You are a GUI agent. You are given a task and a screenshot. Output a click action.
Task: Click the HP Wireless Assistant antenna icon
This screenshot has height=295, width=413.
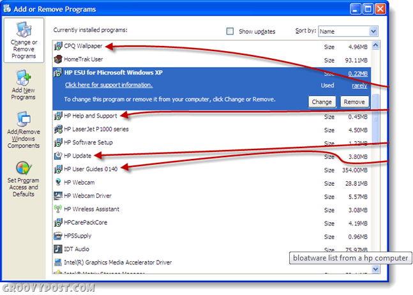[x=58, y=209]
